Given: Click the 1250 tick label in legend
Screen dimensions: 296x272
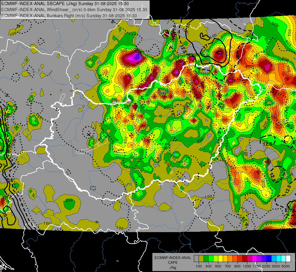Looking at the screenshot, I should pos(247,266).
